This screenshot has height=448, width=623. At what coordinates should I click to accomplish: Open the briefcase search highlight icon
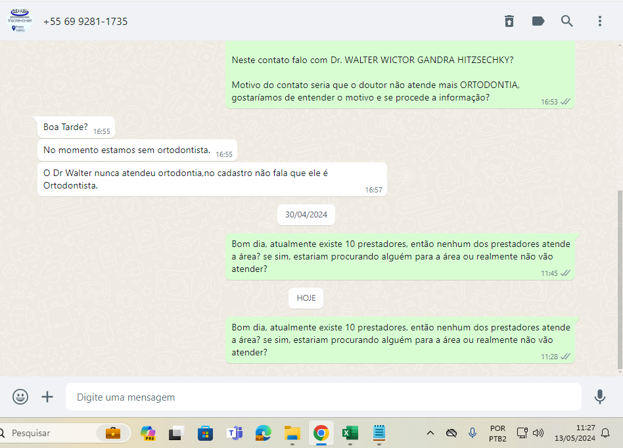pos(113,433)
